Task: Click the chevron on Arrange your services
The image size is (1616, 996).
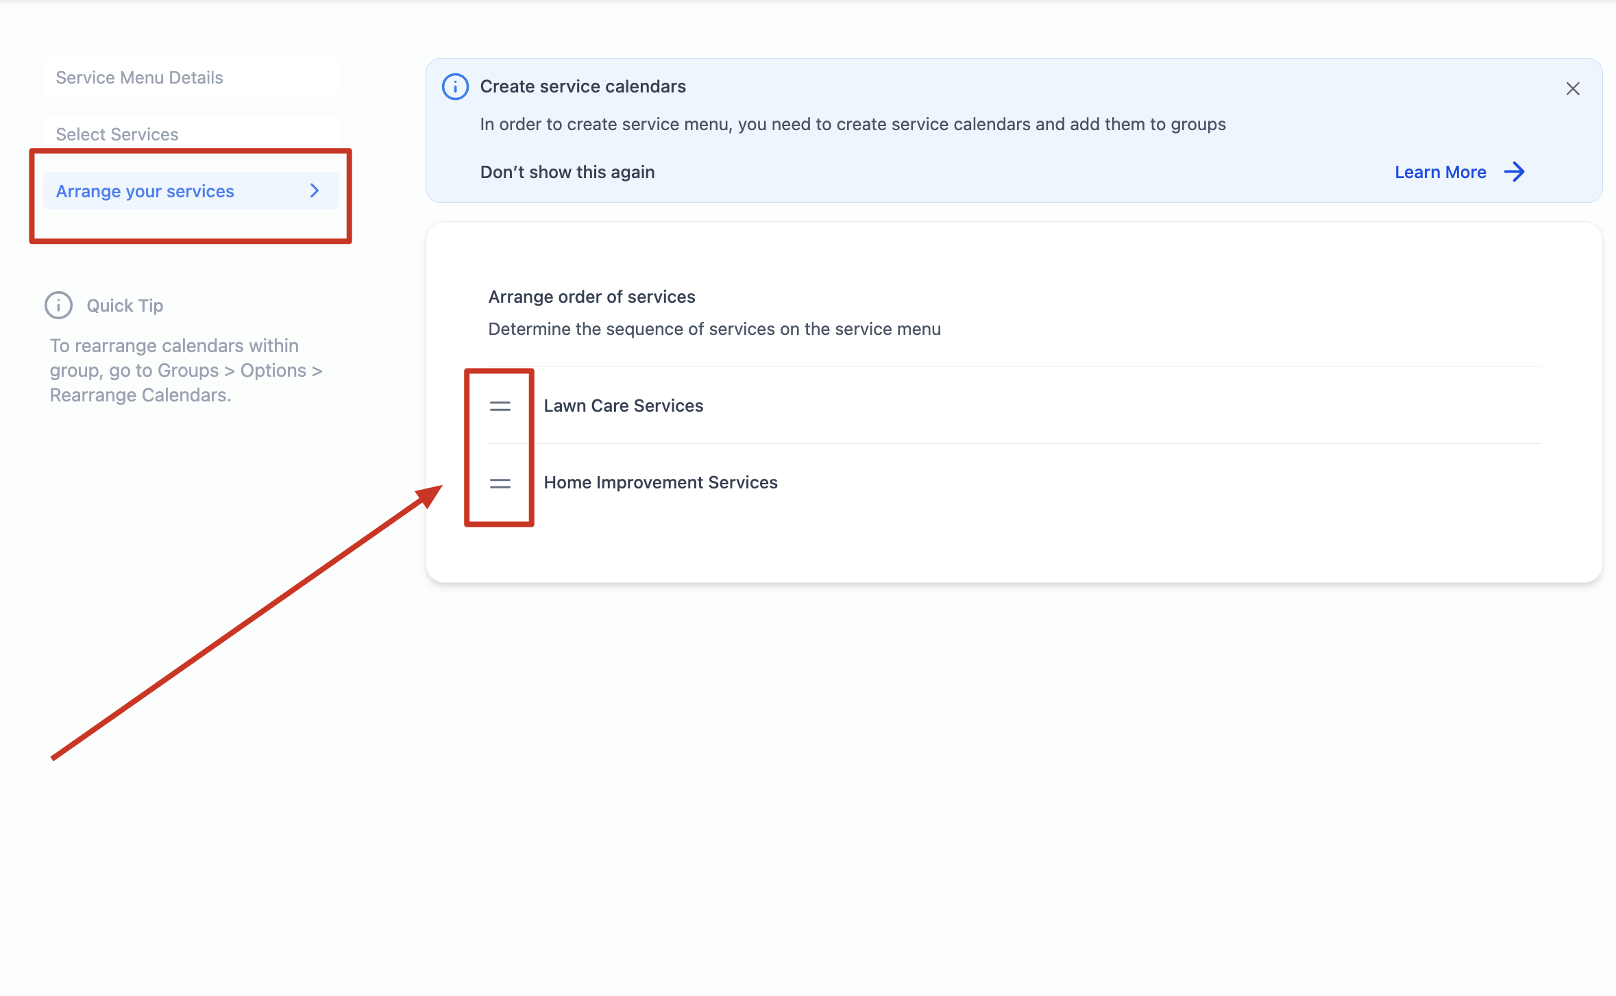Action: point(315,190)
